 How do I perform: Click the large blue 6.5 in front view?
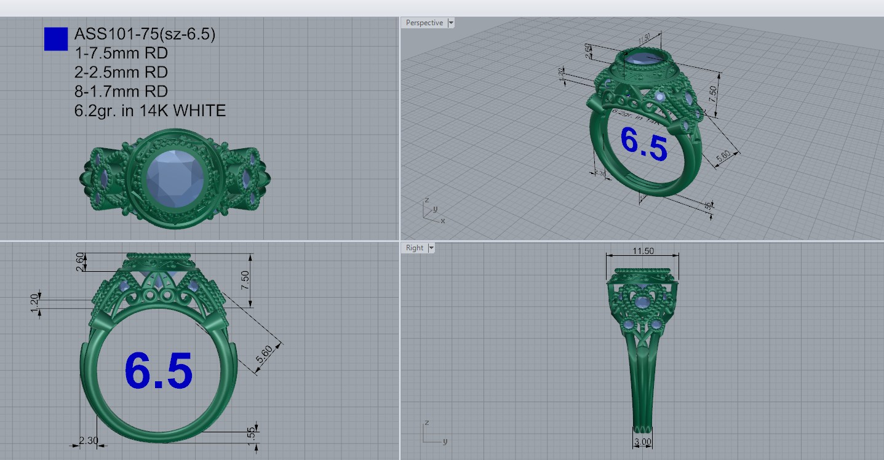click(159, 371)
